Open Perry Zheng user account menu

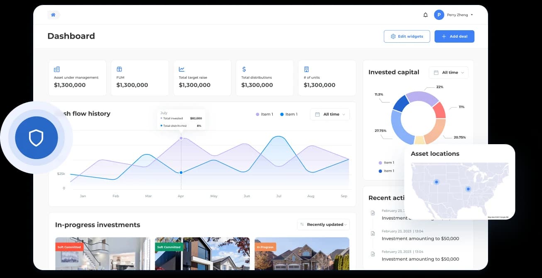pos(454,15)
